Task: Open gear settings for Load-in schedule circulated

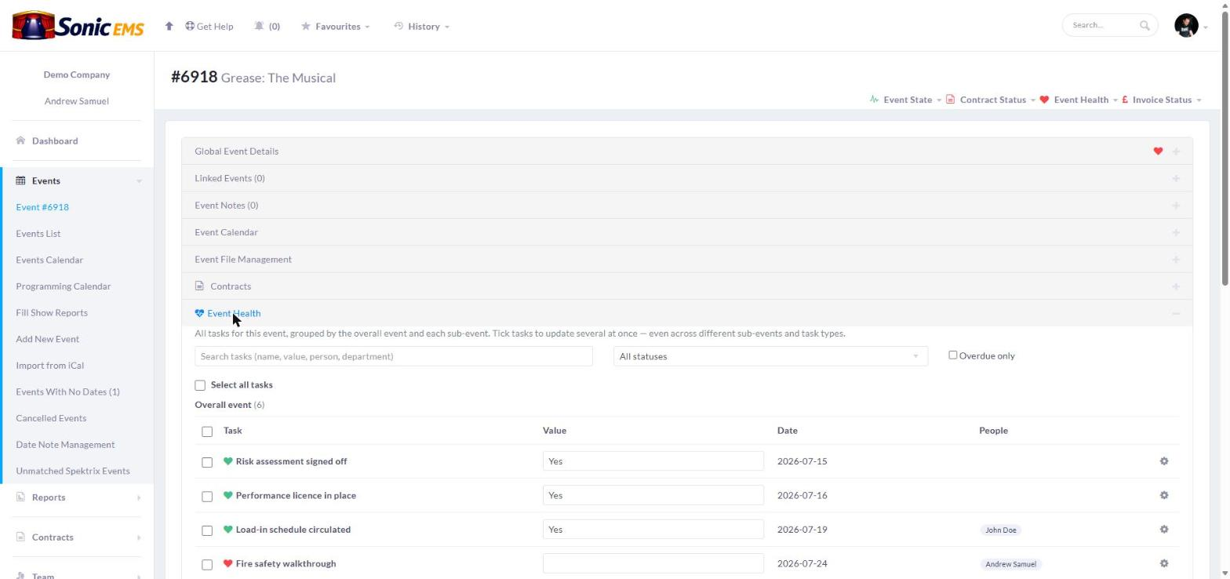Action: tap(1164, 530)
